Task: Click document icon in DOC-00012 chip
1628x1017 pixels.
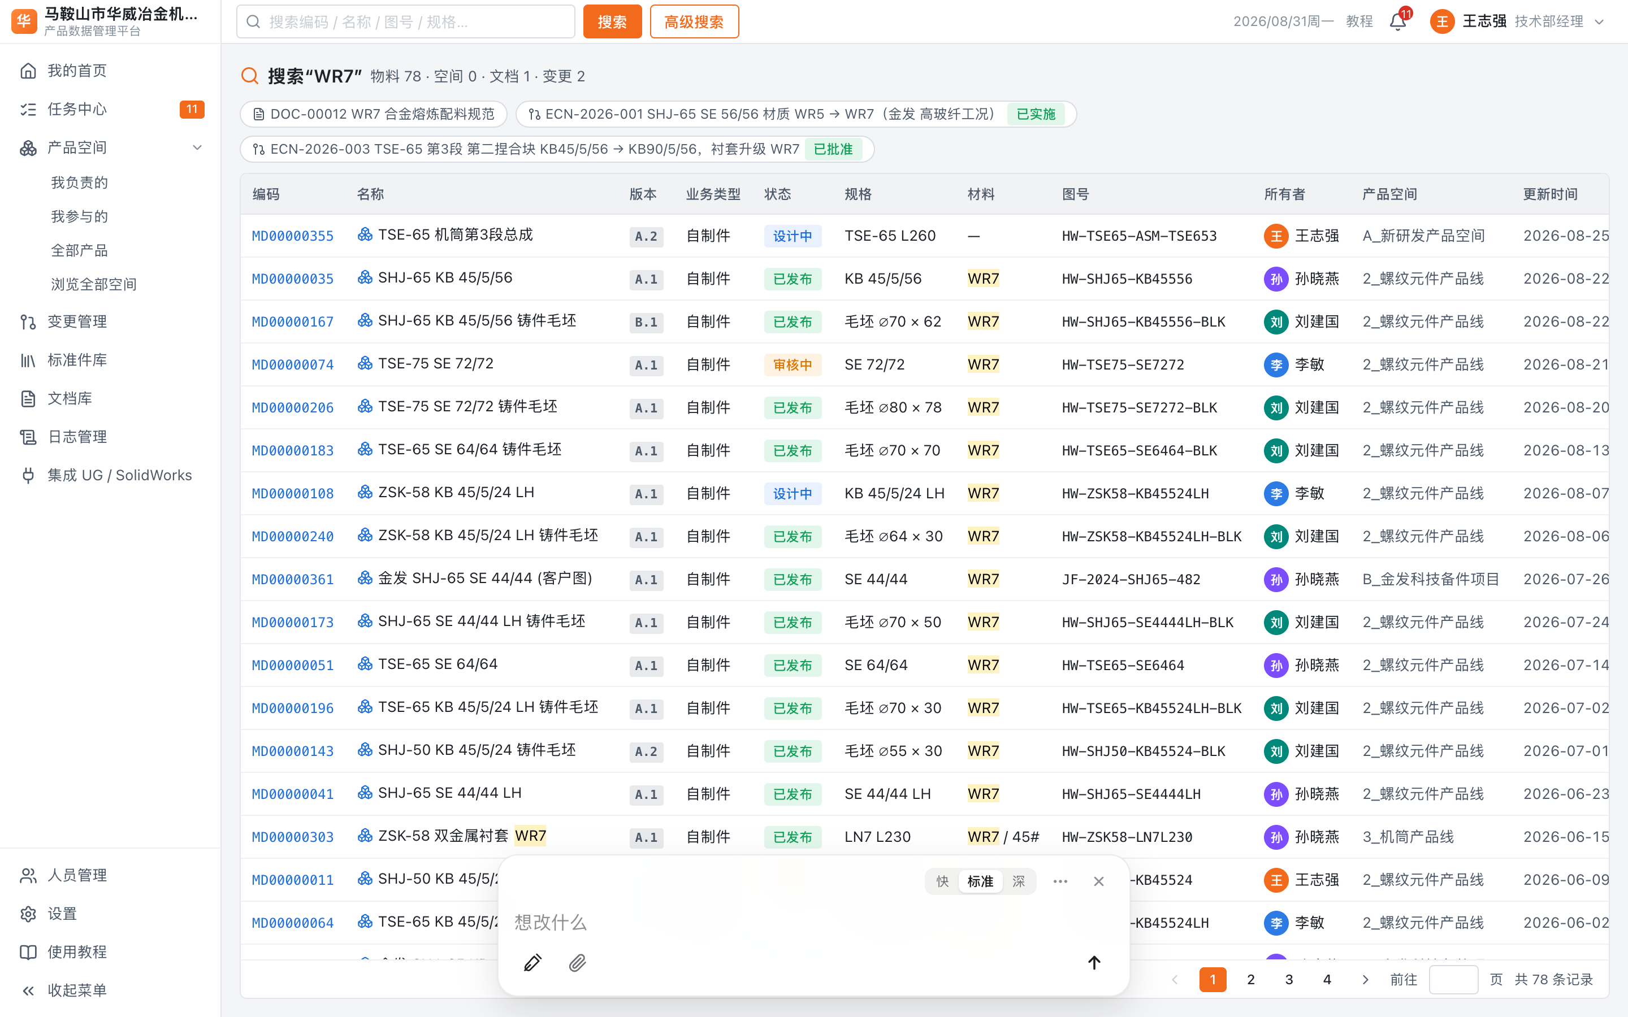Action: (x=258, y=114)
